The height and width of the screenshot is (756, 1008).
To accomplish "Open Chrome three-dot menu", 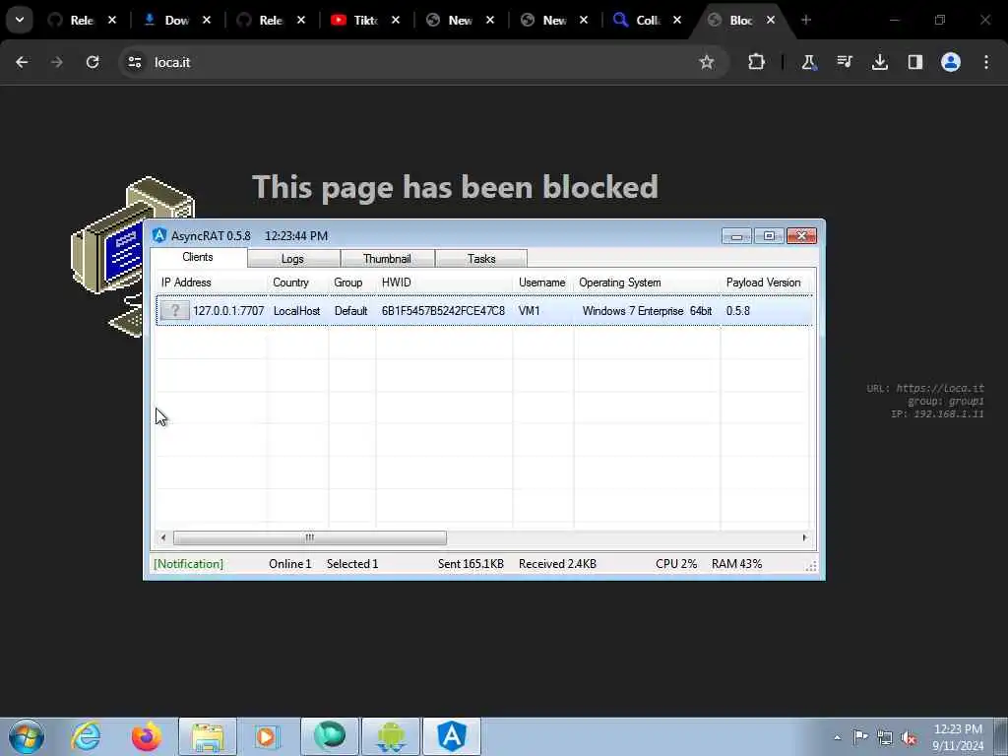I will pos(986,62).
